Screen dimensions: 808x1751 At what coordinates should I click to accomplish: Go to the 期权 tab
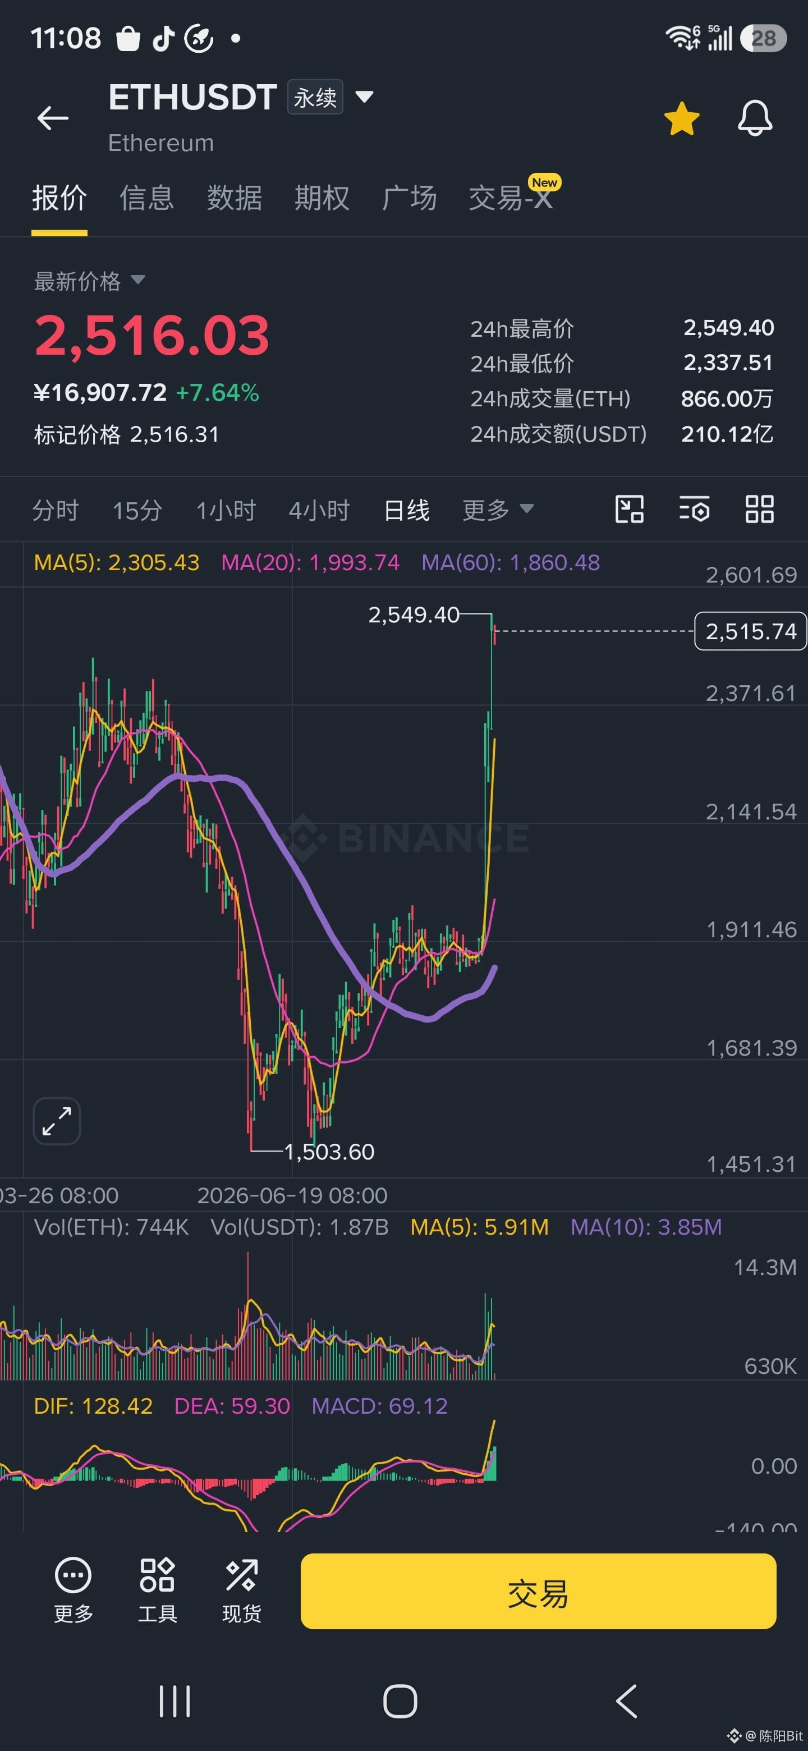pos(322,198)
